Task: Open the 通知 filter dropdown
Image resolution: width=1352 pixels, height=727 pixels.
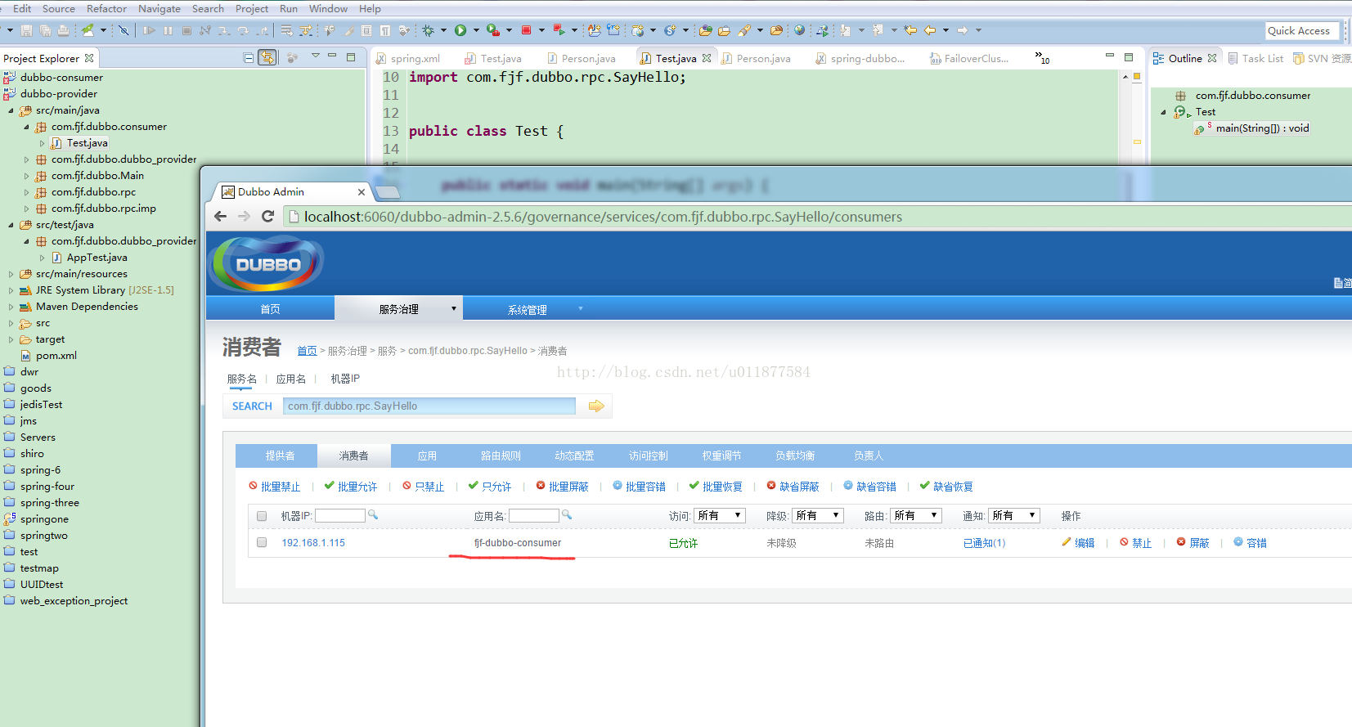Action: click(x=1014, y=515)
